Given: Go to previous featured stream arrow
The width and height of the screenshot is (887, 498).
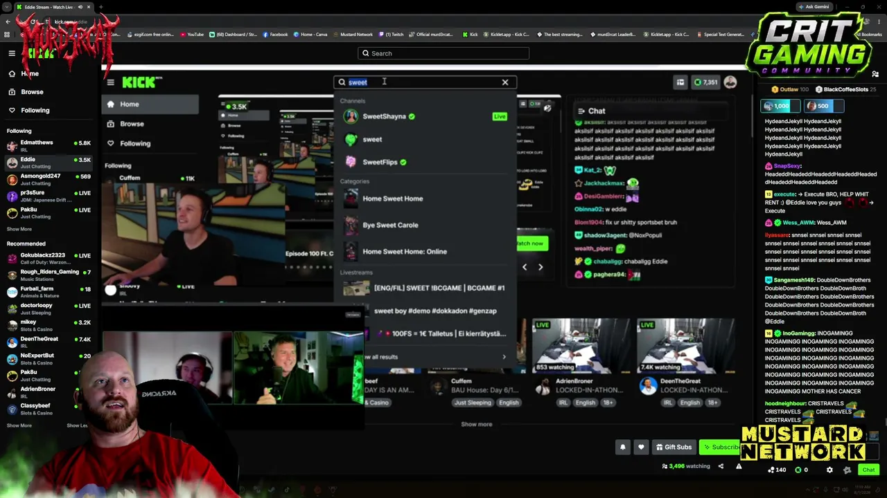Looking at the screenshot, I should [x=525, y=267].
